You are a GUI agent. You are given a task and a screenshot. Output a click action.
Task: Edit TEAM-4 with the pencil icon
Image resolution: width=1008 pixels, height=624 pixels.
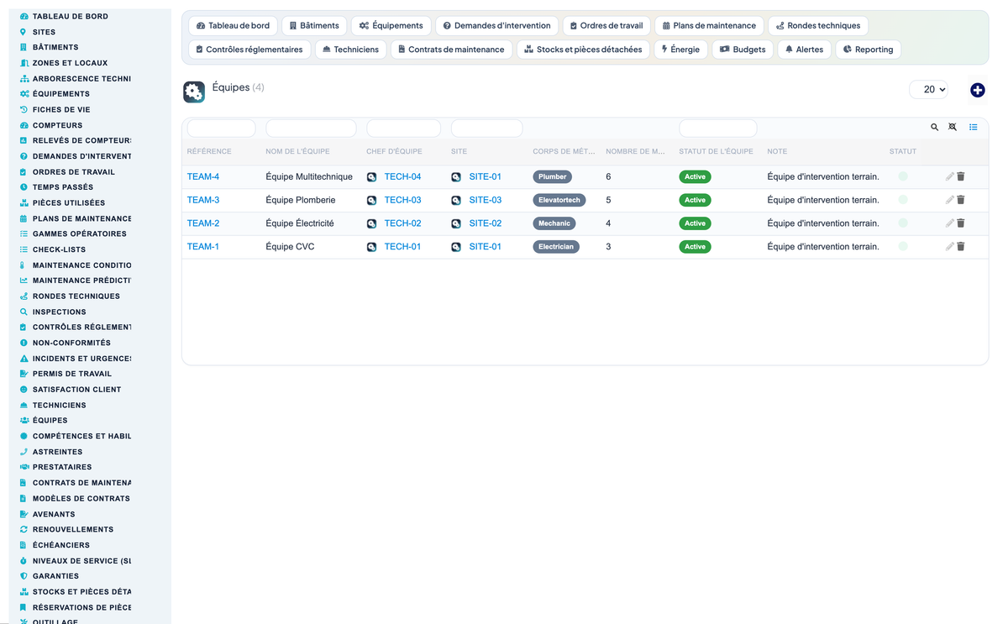tap(949, 176)
